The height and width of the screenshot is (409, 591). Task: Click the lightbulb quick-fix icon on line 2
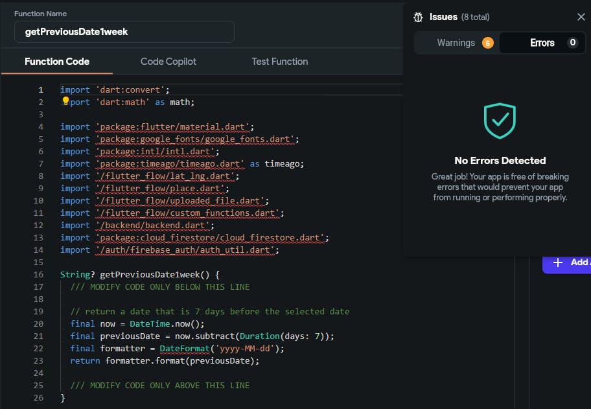pyautogui.click(x=65, y=100)
